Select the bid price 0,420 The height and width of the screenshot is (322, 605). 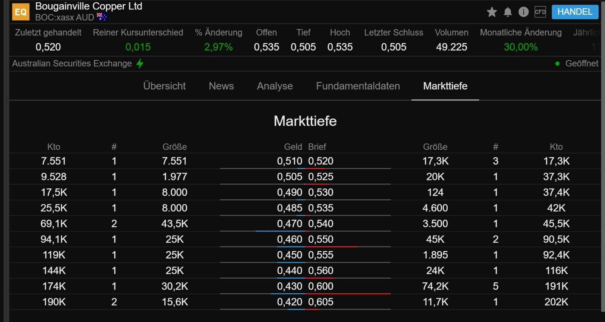[x=290, y=302]
